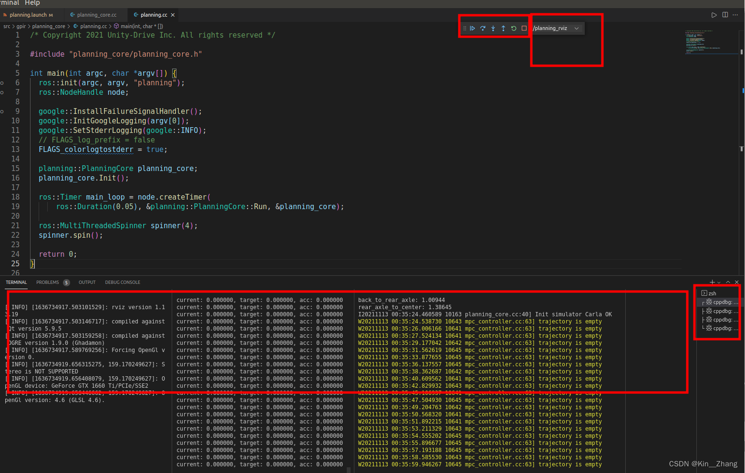Image resolution: width=745 pixels, height=473 pixels.
Task: Switch to the DEBUG CONSOLE tab
Action: (123, 282)
